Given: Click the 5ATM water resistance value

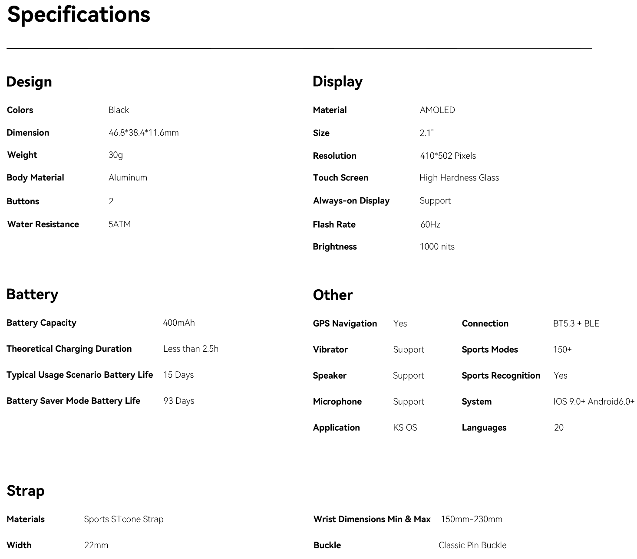Looking at the screenshot, I should pyautogui.click(x=119, y=224).
